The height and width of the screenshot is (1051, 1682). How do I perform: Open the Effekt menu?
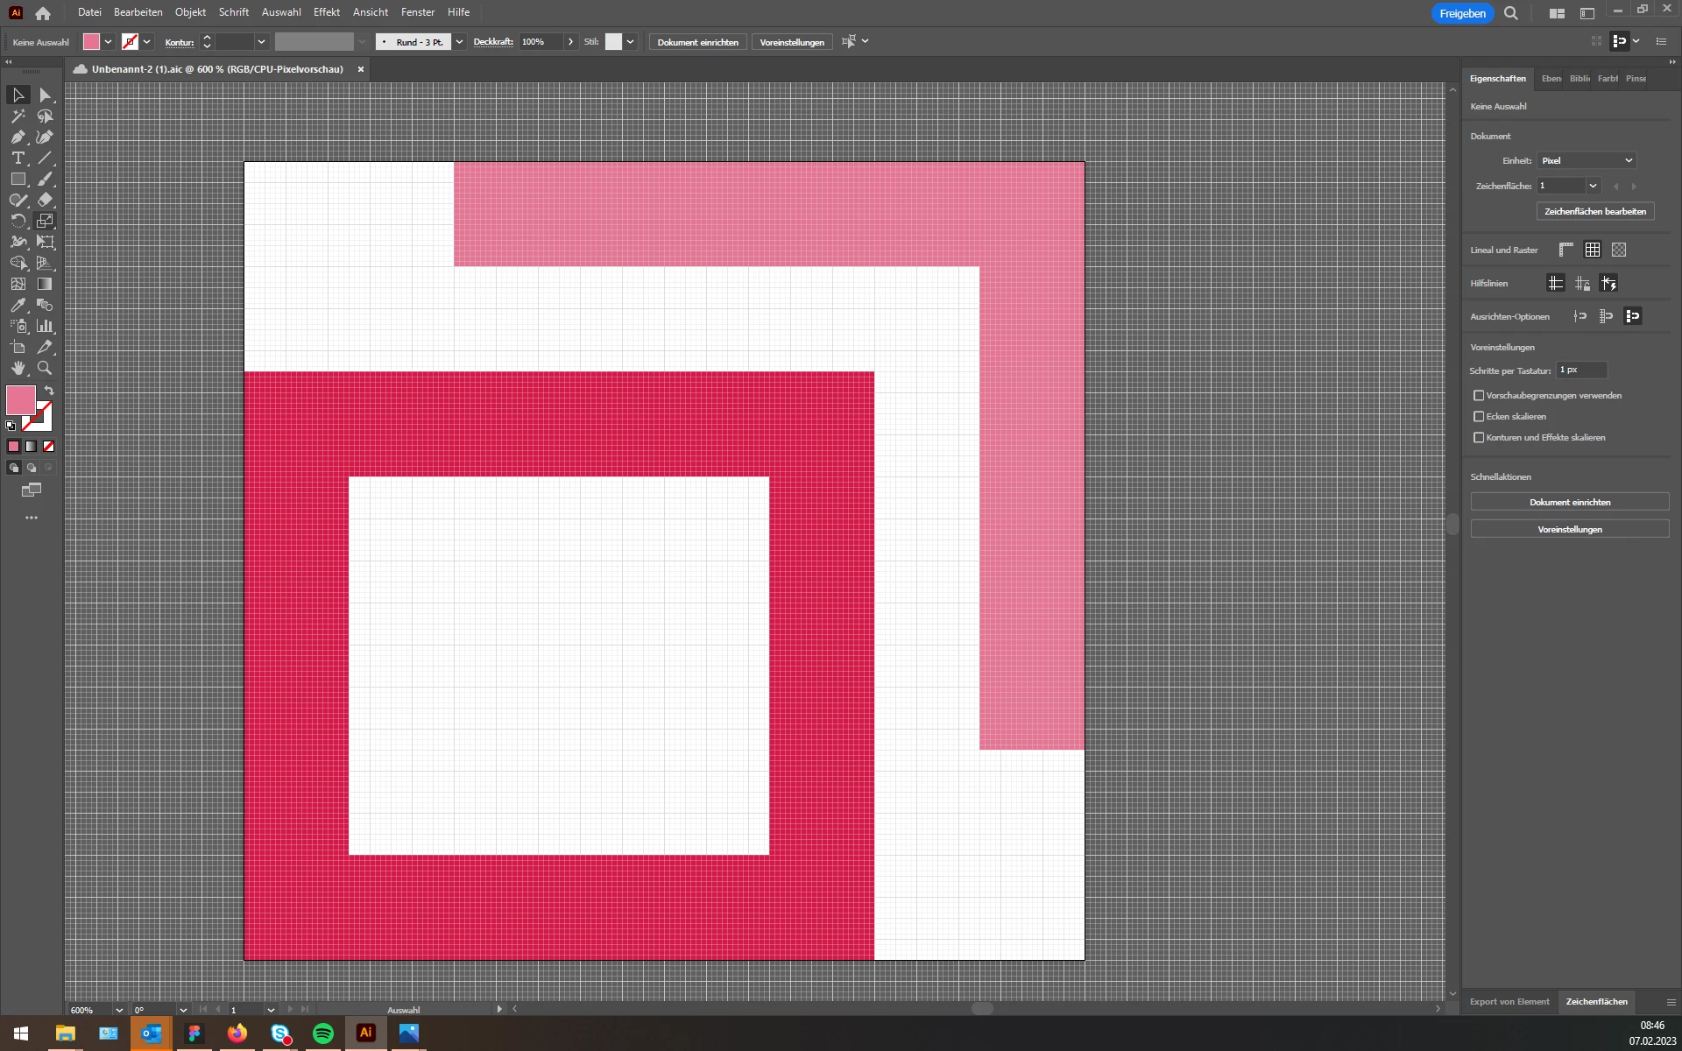tap(326, 12)
